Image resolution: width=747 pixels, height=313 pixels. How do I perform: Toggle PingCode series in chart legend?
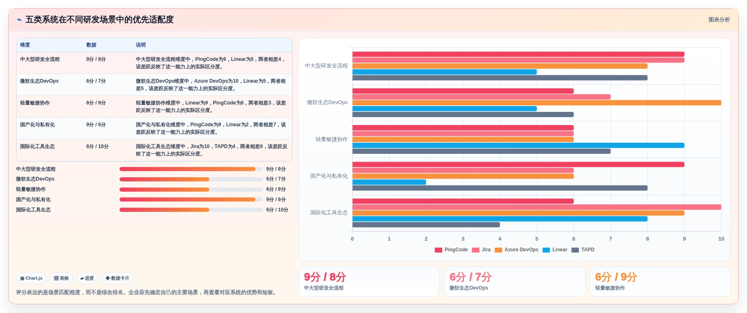click(x=451, y=250)
